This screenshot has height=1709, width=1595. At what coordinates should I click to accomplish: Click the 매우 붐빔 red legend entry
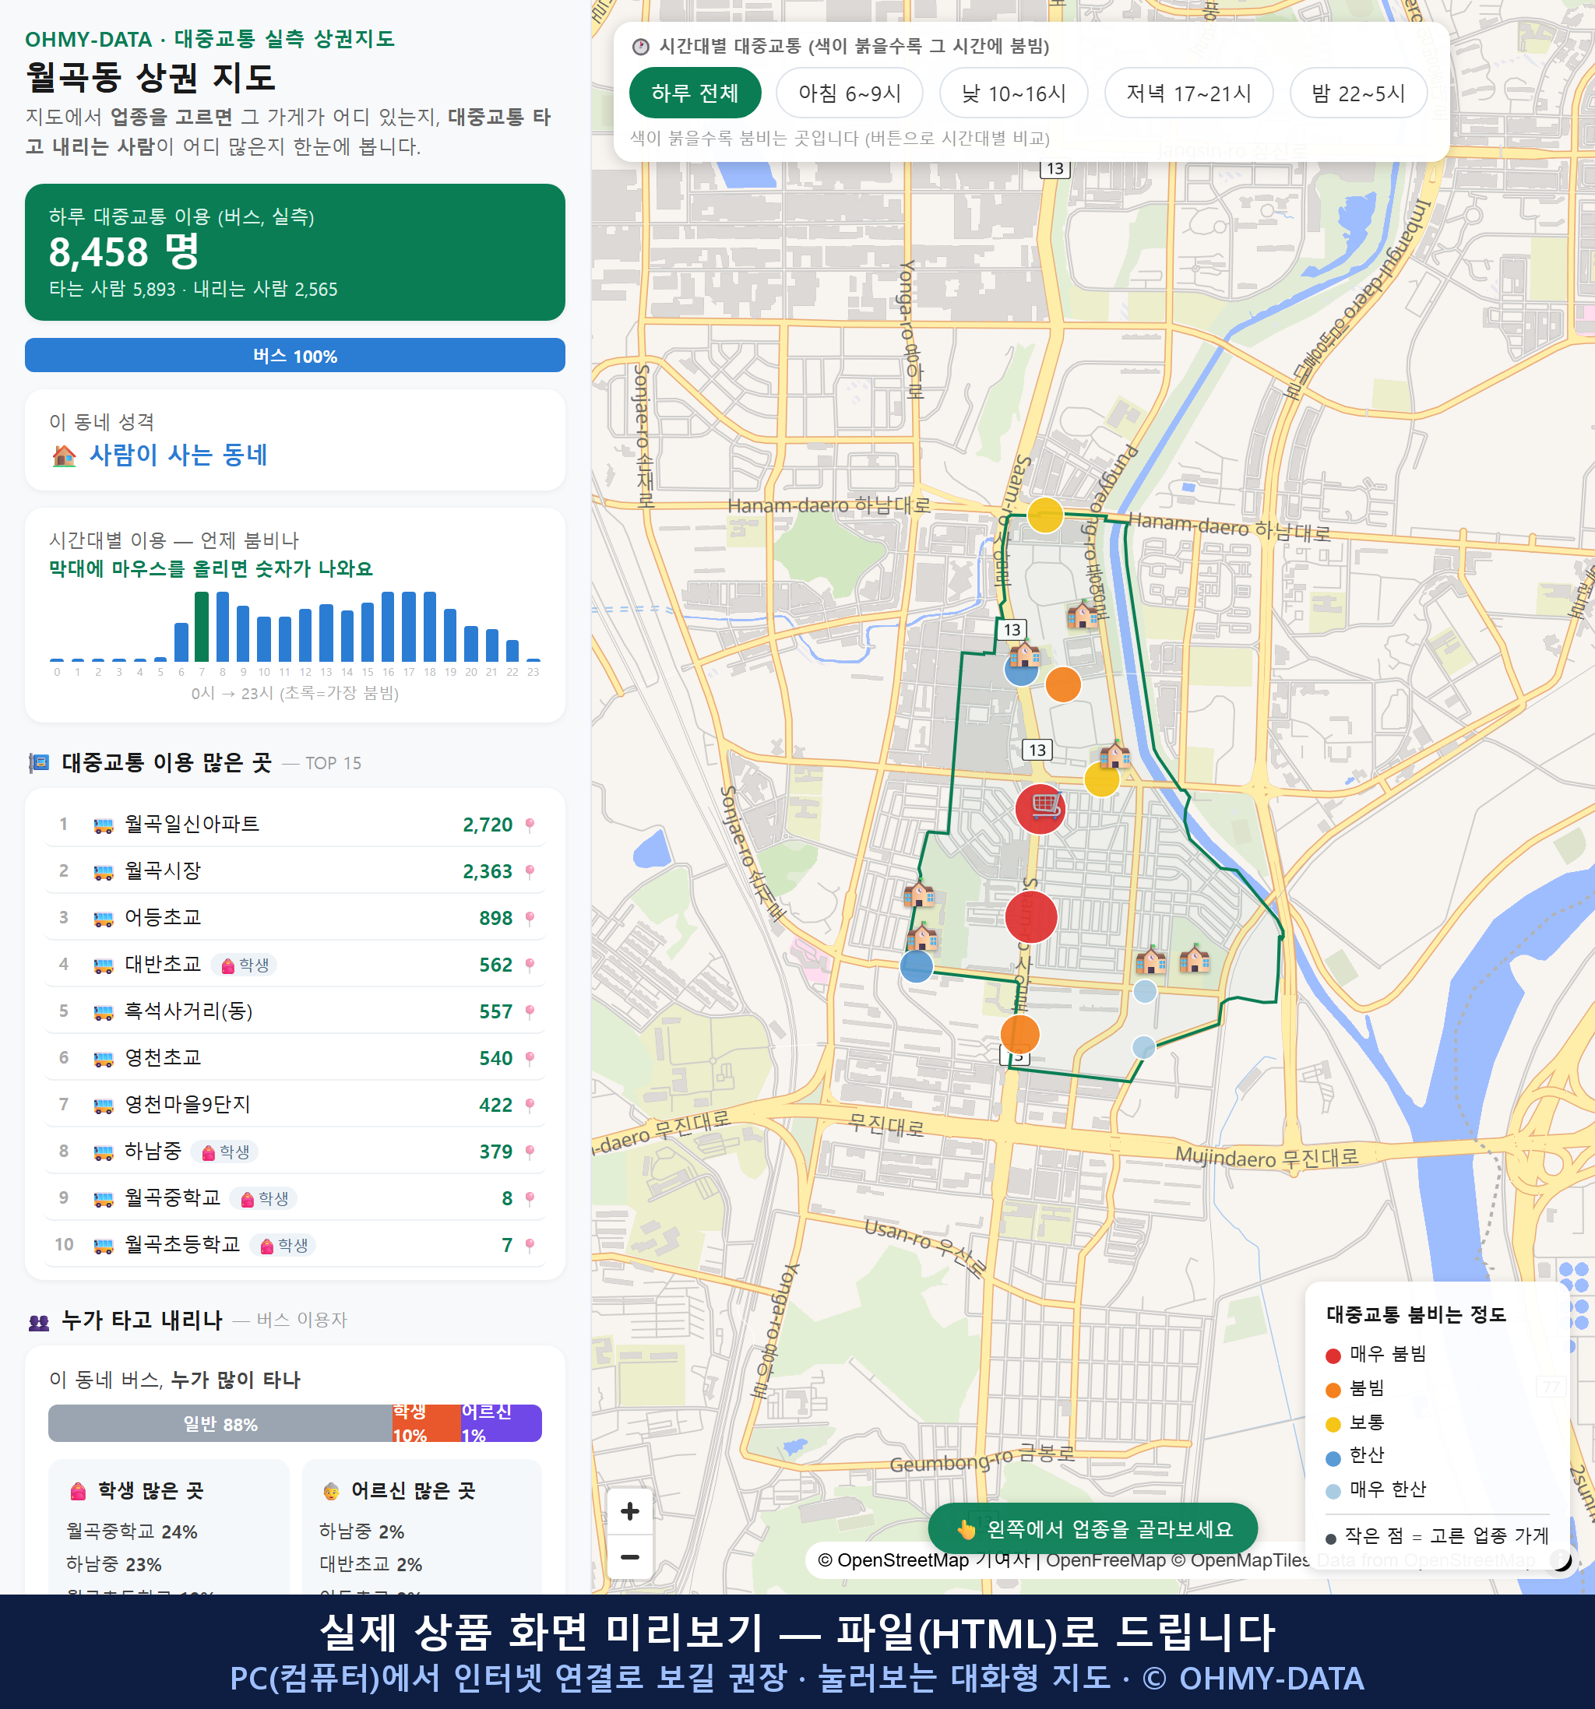pyautogui.click(x=1375, y=1354)
